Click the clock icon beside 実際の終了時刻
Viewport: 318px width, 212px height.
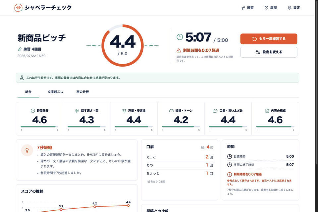[229, 165]
